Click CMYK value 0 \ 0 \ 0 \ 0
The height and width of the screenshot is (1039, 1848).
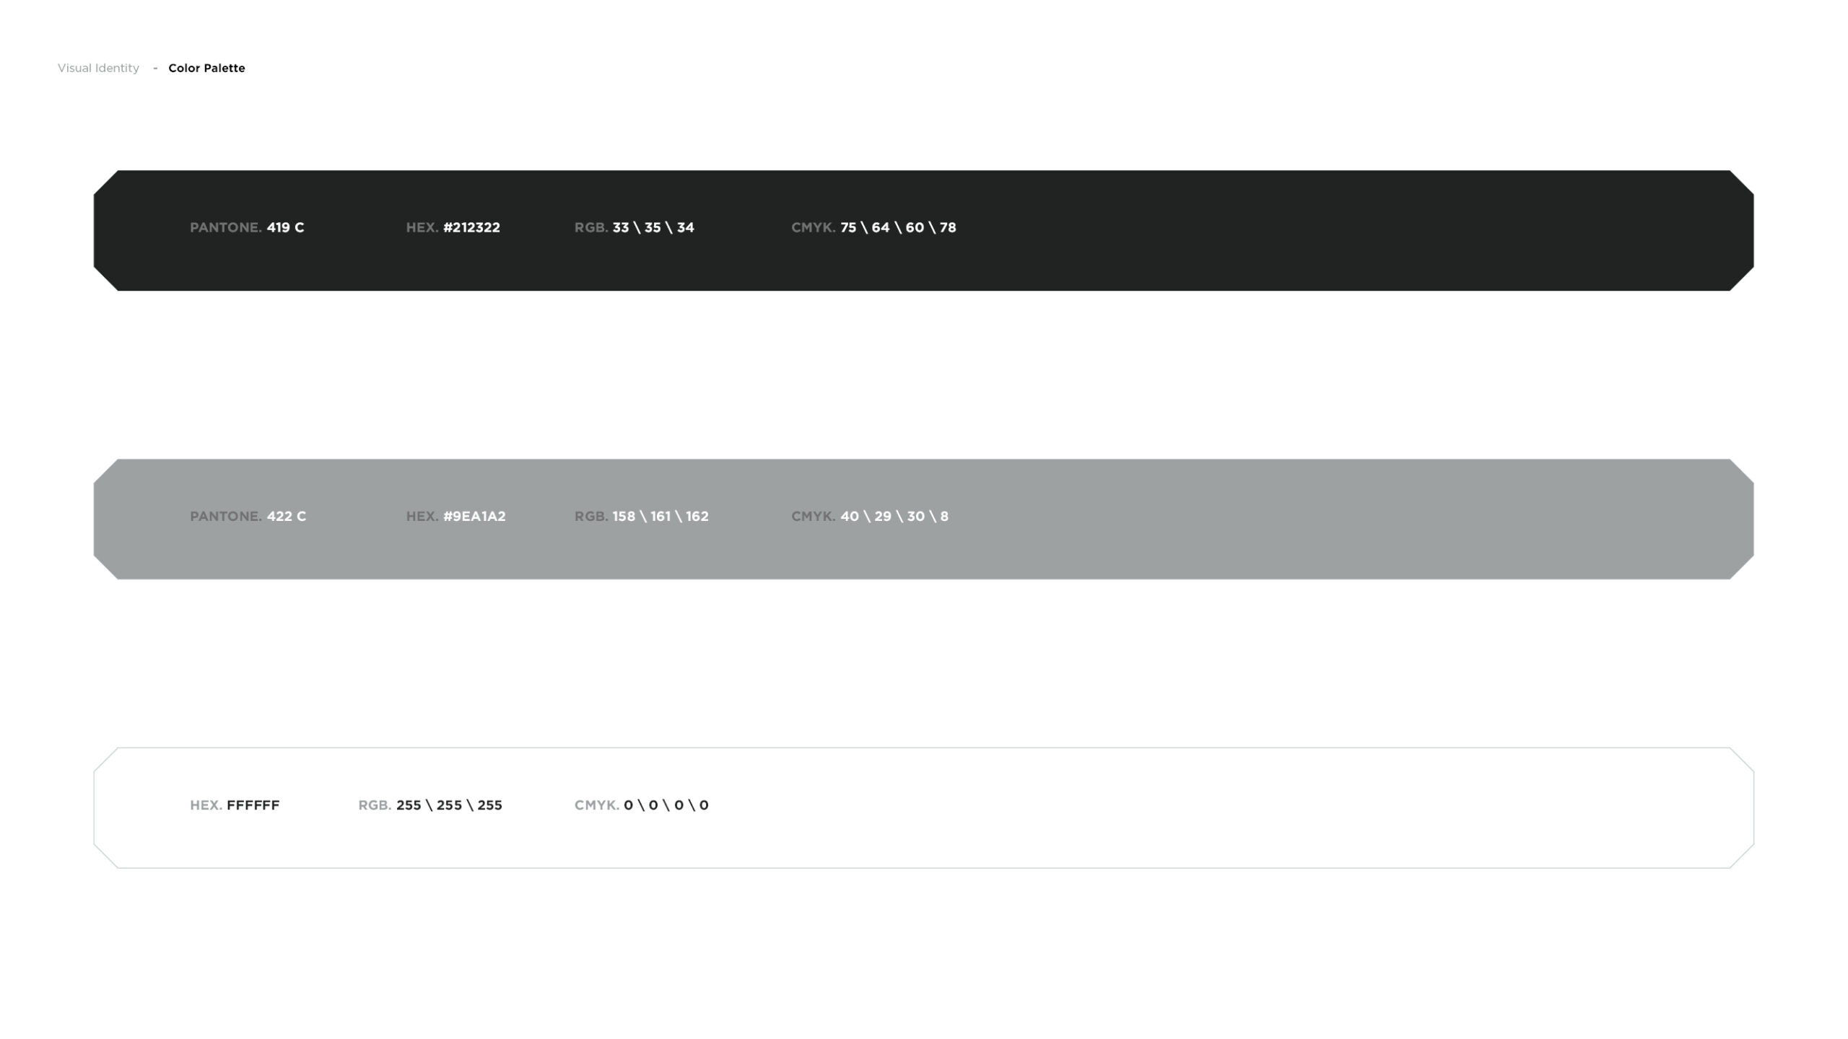coord(666,805)
